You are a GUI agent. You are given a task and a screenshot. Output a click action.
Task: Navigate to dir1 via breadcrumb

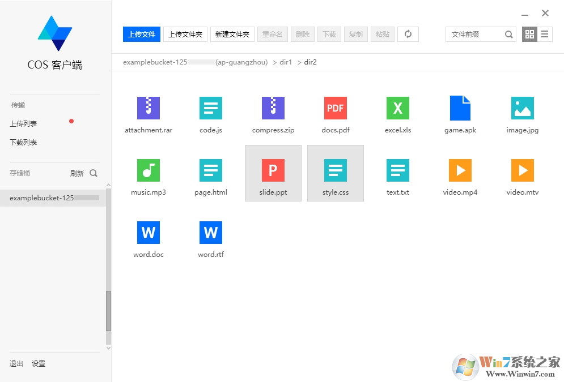[x=285, y=62]
